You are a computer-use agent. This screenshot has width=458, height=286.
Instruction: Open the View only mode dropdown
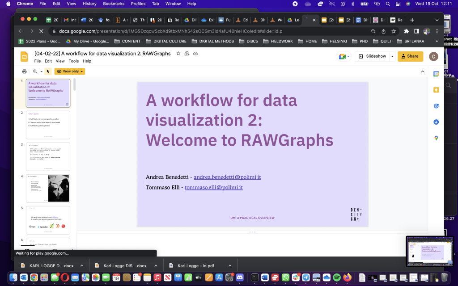(70, 71)
